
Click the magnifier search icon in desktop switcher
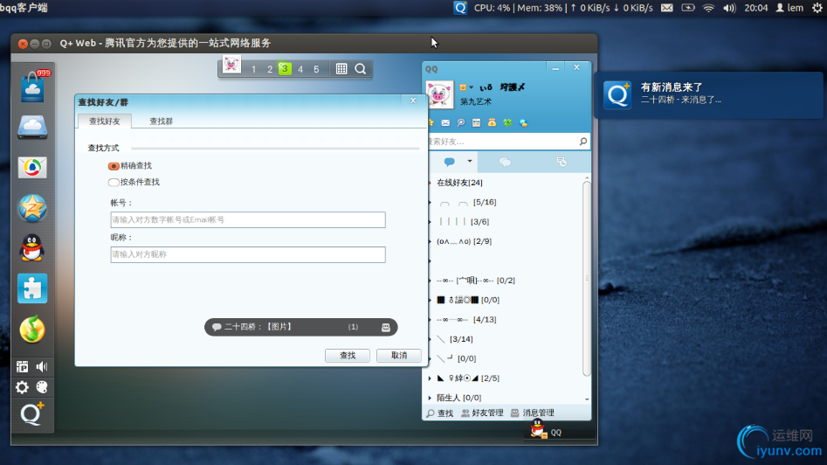click(x=361, y=69)
